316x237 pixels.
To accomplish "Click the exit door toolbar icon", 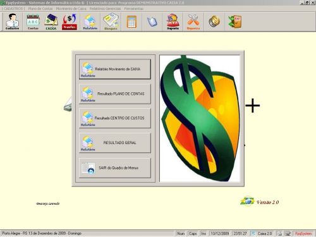I will 235,21.
